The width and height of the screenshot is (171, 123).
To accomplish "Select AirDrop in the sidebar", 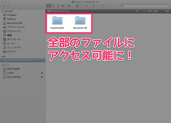I will point(23,19).
